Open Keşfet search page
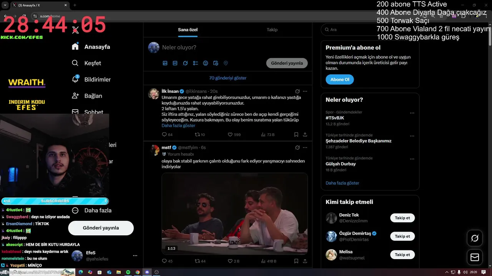This screenshot has width=492, height=276. pos(86,63)
